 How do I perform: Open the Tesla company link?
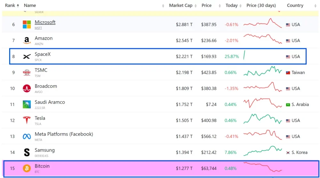click(x=40, y=118)
